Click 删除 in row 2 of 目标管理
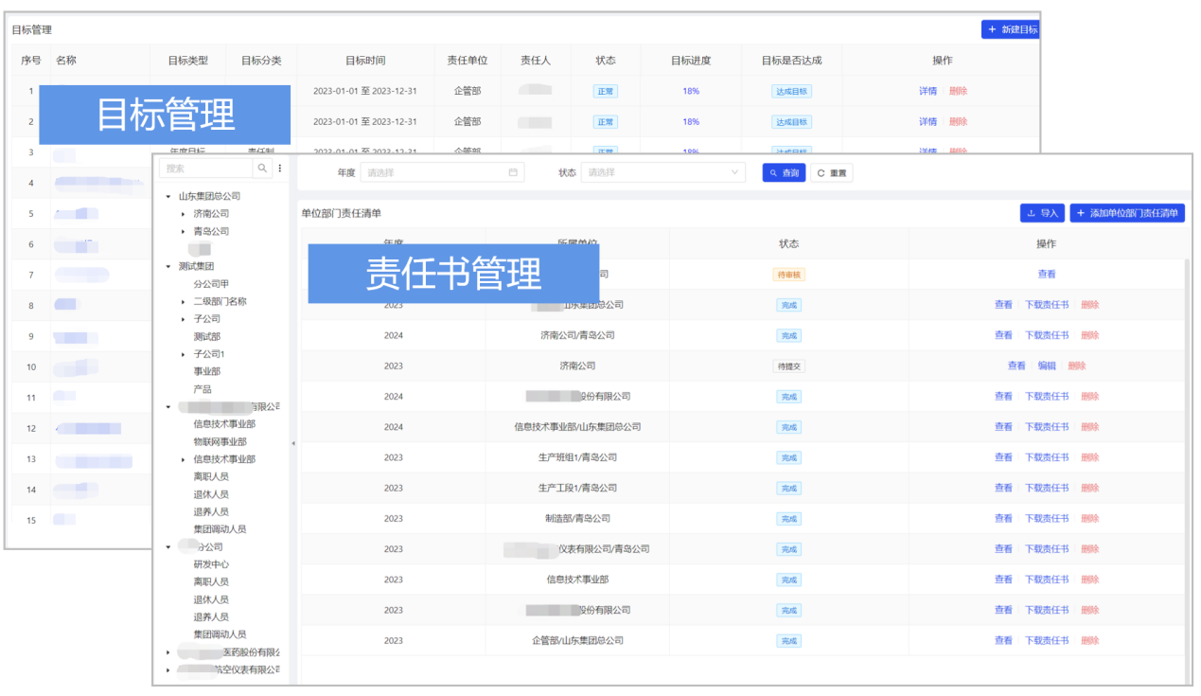Screen dimensions: 1201x696 958,122
